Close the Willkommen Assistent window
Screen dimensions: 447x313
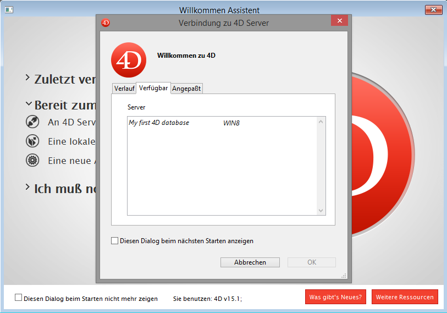click(x=433, y=10)
